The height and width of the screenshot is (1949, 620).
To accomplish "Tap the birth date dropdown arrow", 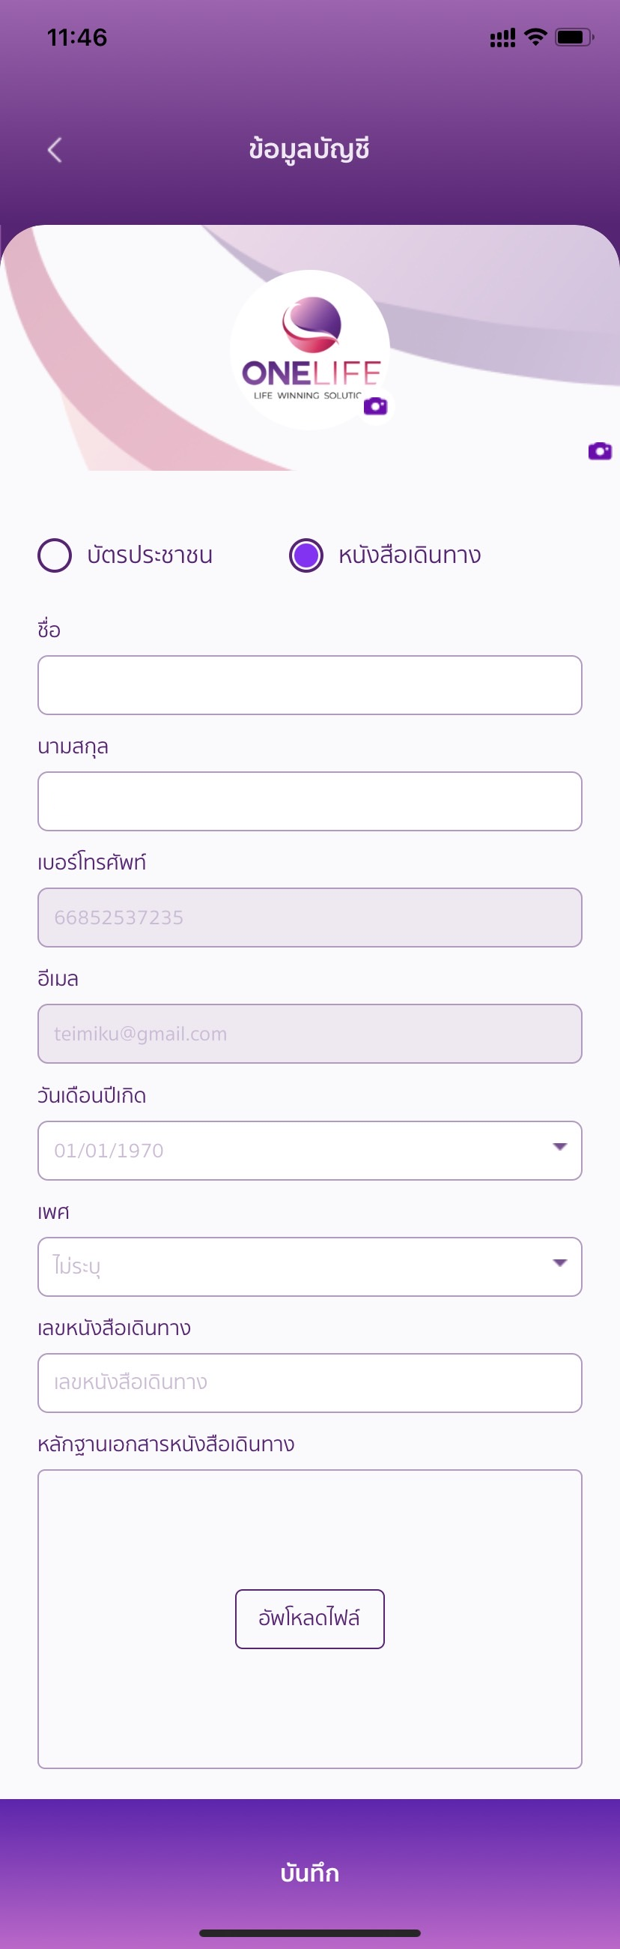I will (559, 1147).
